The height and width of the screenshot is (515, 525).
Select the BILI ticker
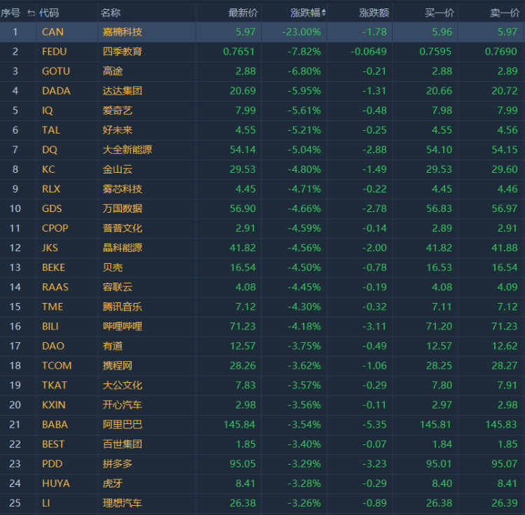pos(50,326)
